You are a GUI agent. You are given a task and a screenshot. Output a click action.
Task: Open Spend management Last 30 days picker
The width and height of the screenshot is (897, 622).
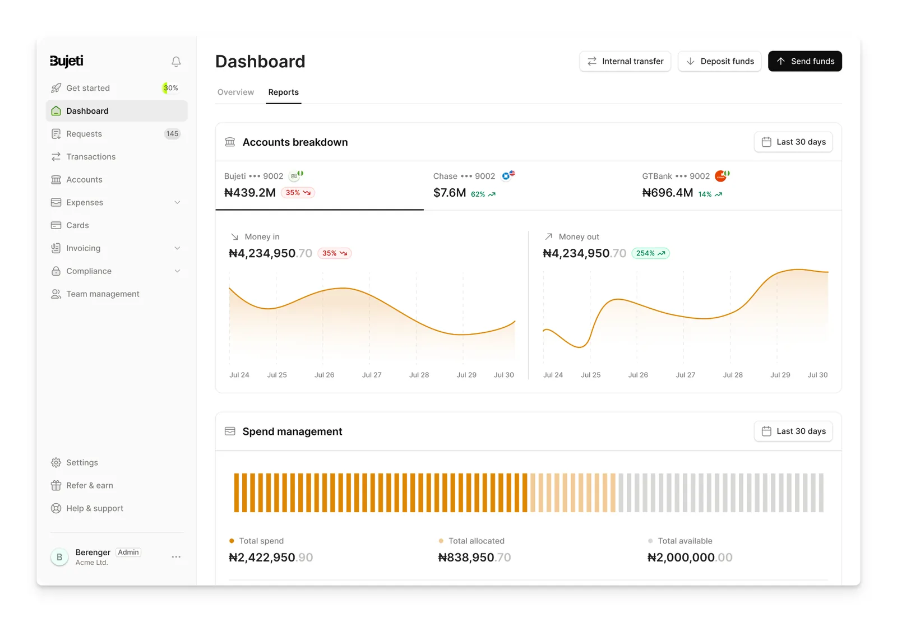[x=793, y=431]
